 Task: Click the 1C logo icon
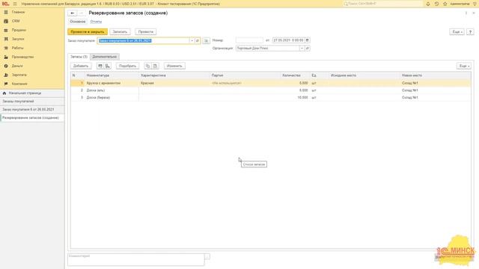click(x=5, y=4)
